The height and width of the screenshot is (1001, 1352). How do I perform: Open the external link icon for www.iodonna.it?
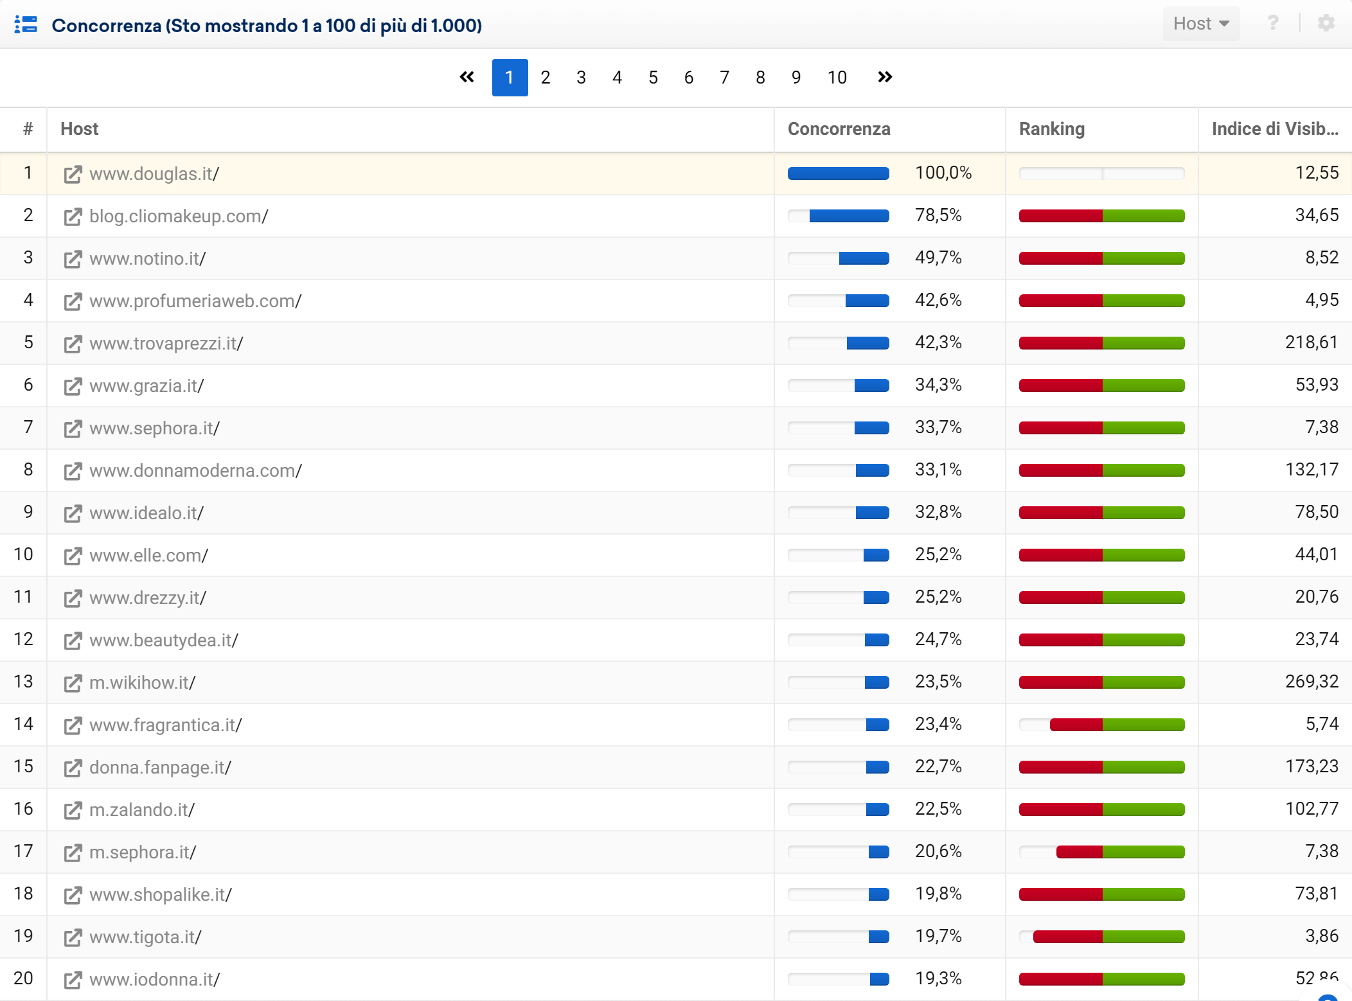pyautogui.click(x=73, y=980)
